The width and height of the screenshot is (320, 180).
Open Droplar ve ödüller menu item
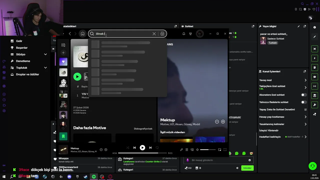point(27,74)
